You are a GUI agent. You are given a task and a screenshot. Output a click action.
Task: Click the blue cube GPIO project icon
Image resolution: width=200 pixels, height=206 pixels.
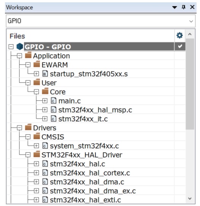point(20,47)
